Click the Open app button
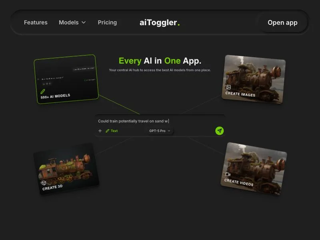Viewport: 320px width, 240px height. [282, 22]
